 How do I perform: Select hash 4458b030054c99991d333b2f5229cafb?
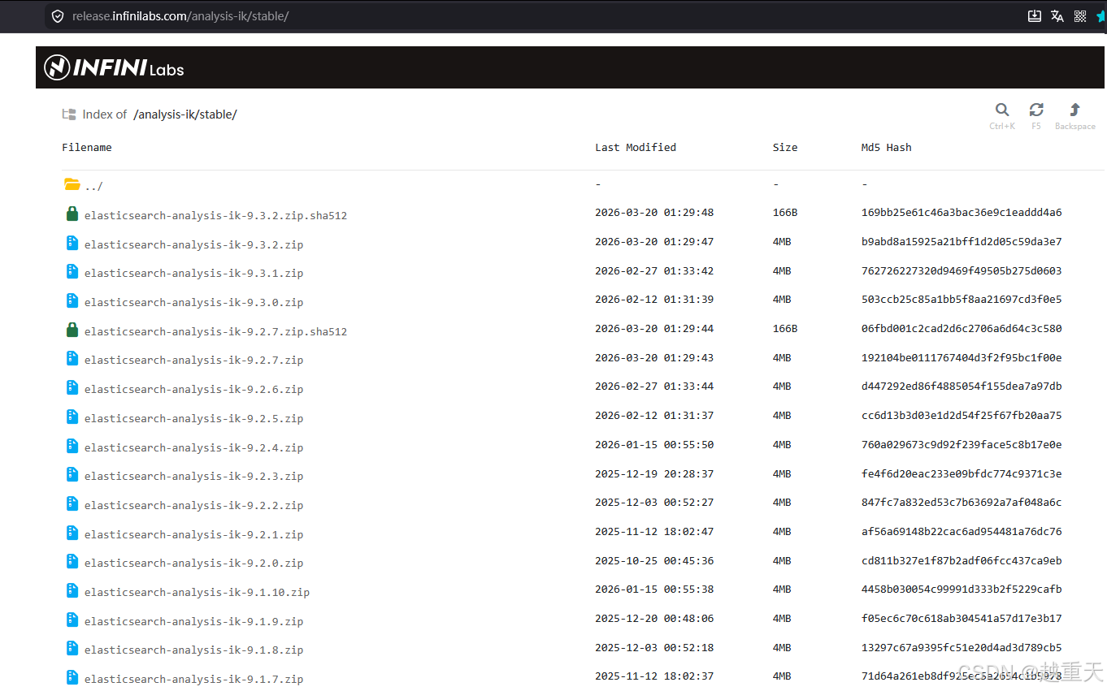pyautogui.click(x=962, y=590)
